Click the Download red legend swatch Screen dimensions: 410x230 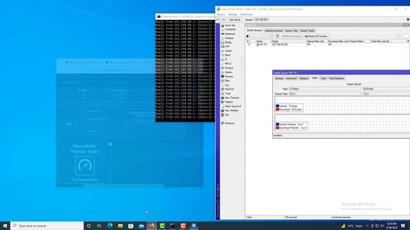point(277,109)
